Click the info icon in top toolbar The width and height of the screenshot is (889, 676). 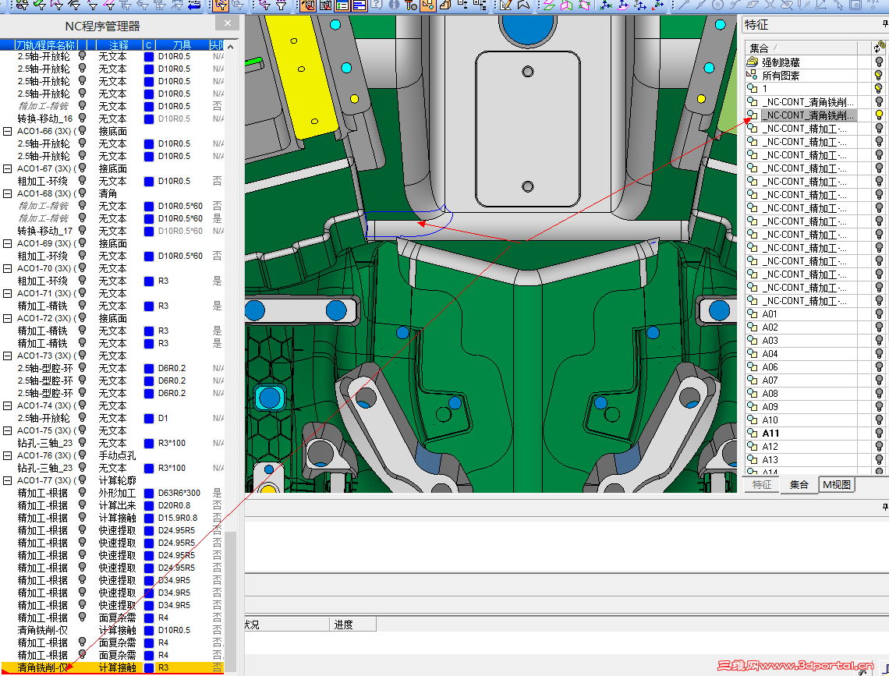click(394, 5)
